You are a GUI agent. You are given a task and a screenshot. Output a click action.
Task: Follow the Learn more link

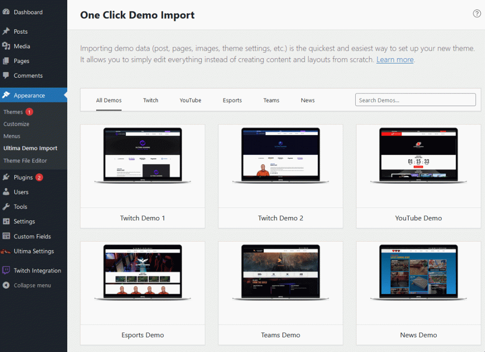point(395,59)
